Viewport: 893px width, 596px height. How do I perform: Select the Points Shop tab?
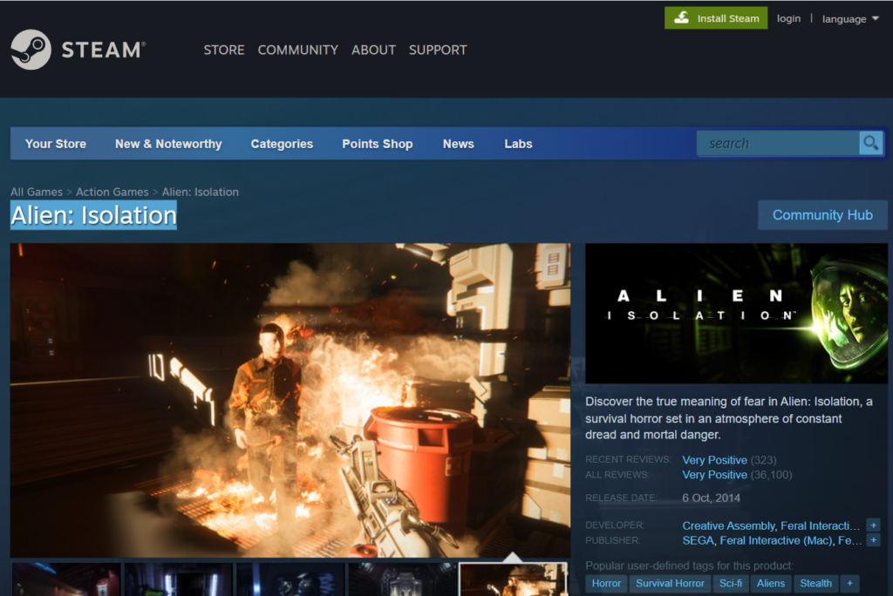(x=377, y=144)
